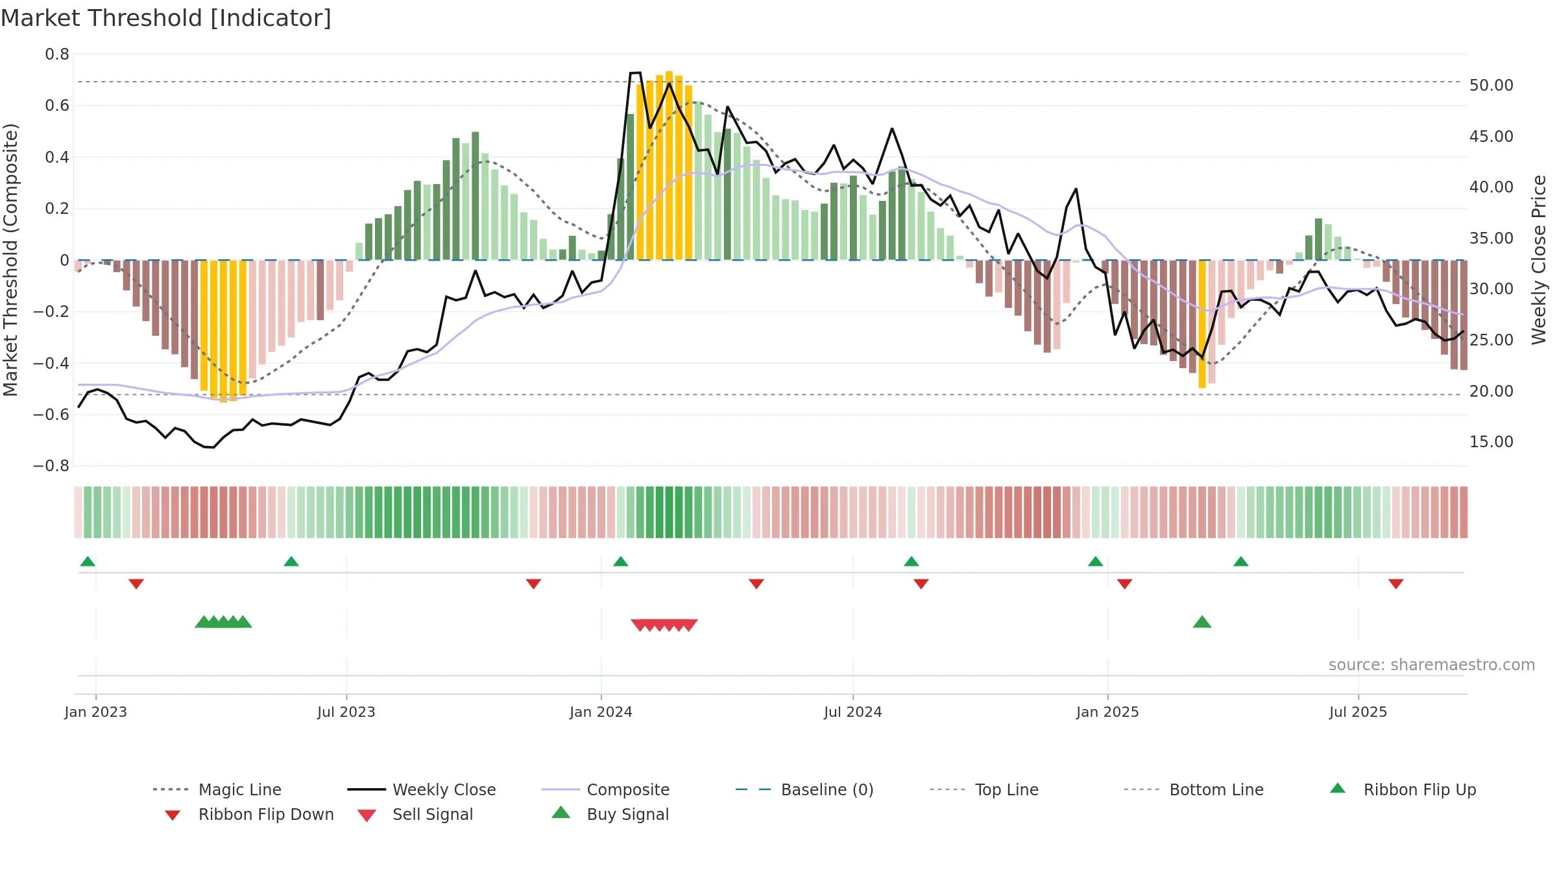Click the Jan 2024 x-axis label
The image size is (1557, 875).
click(x=601, y=712)
